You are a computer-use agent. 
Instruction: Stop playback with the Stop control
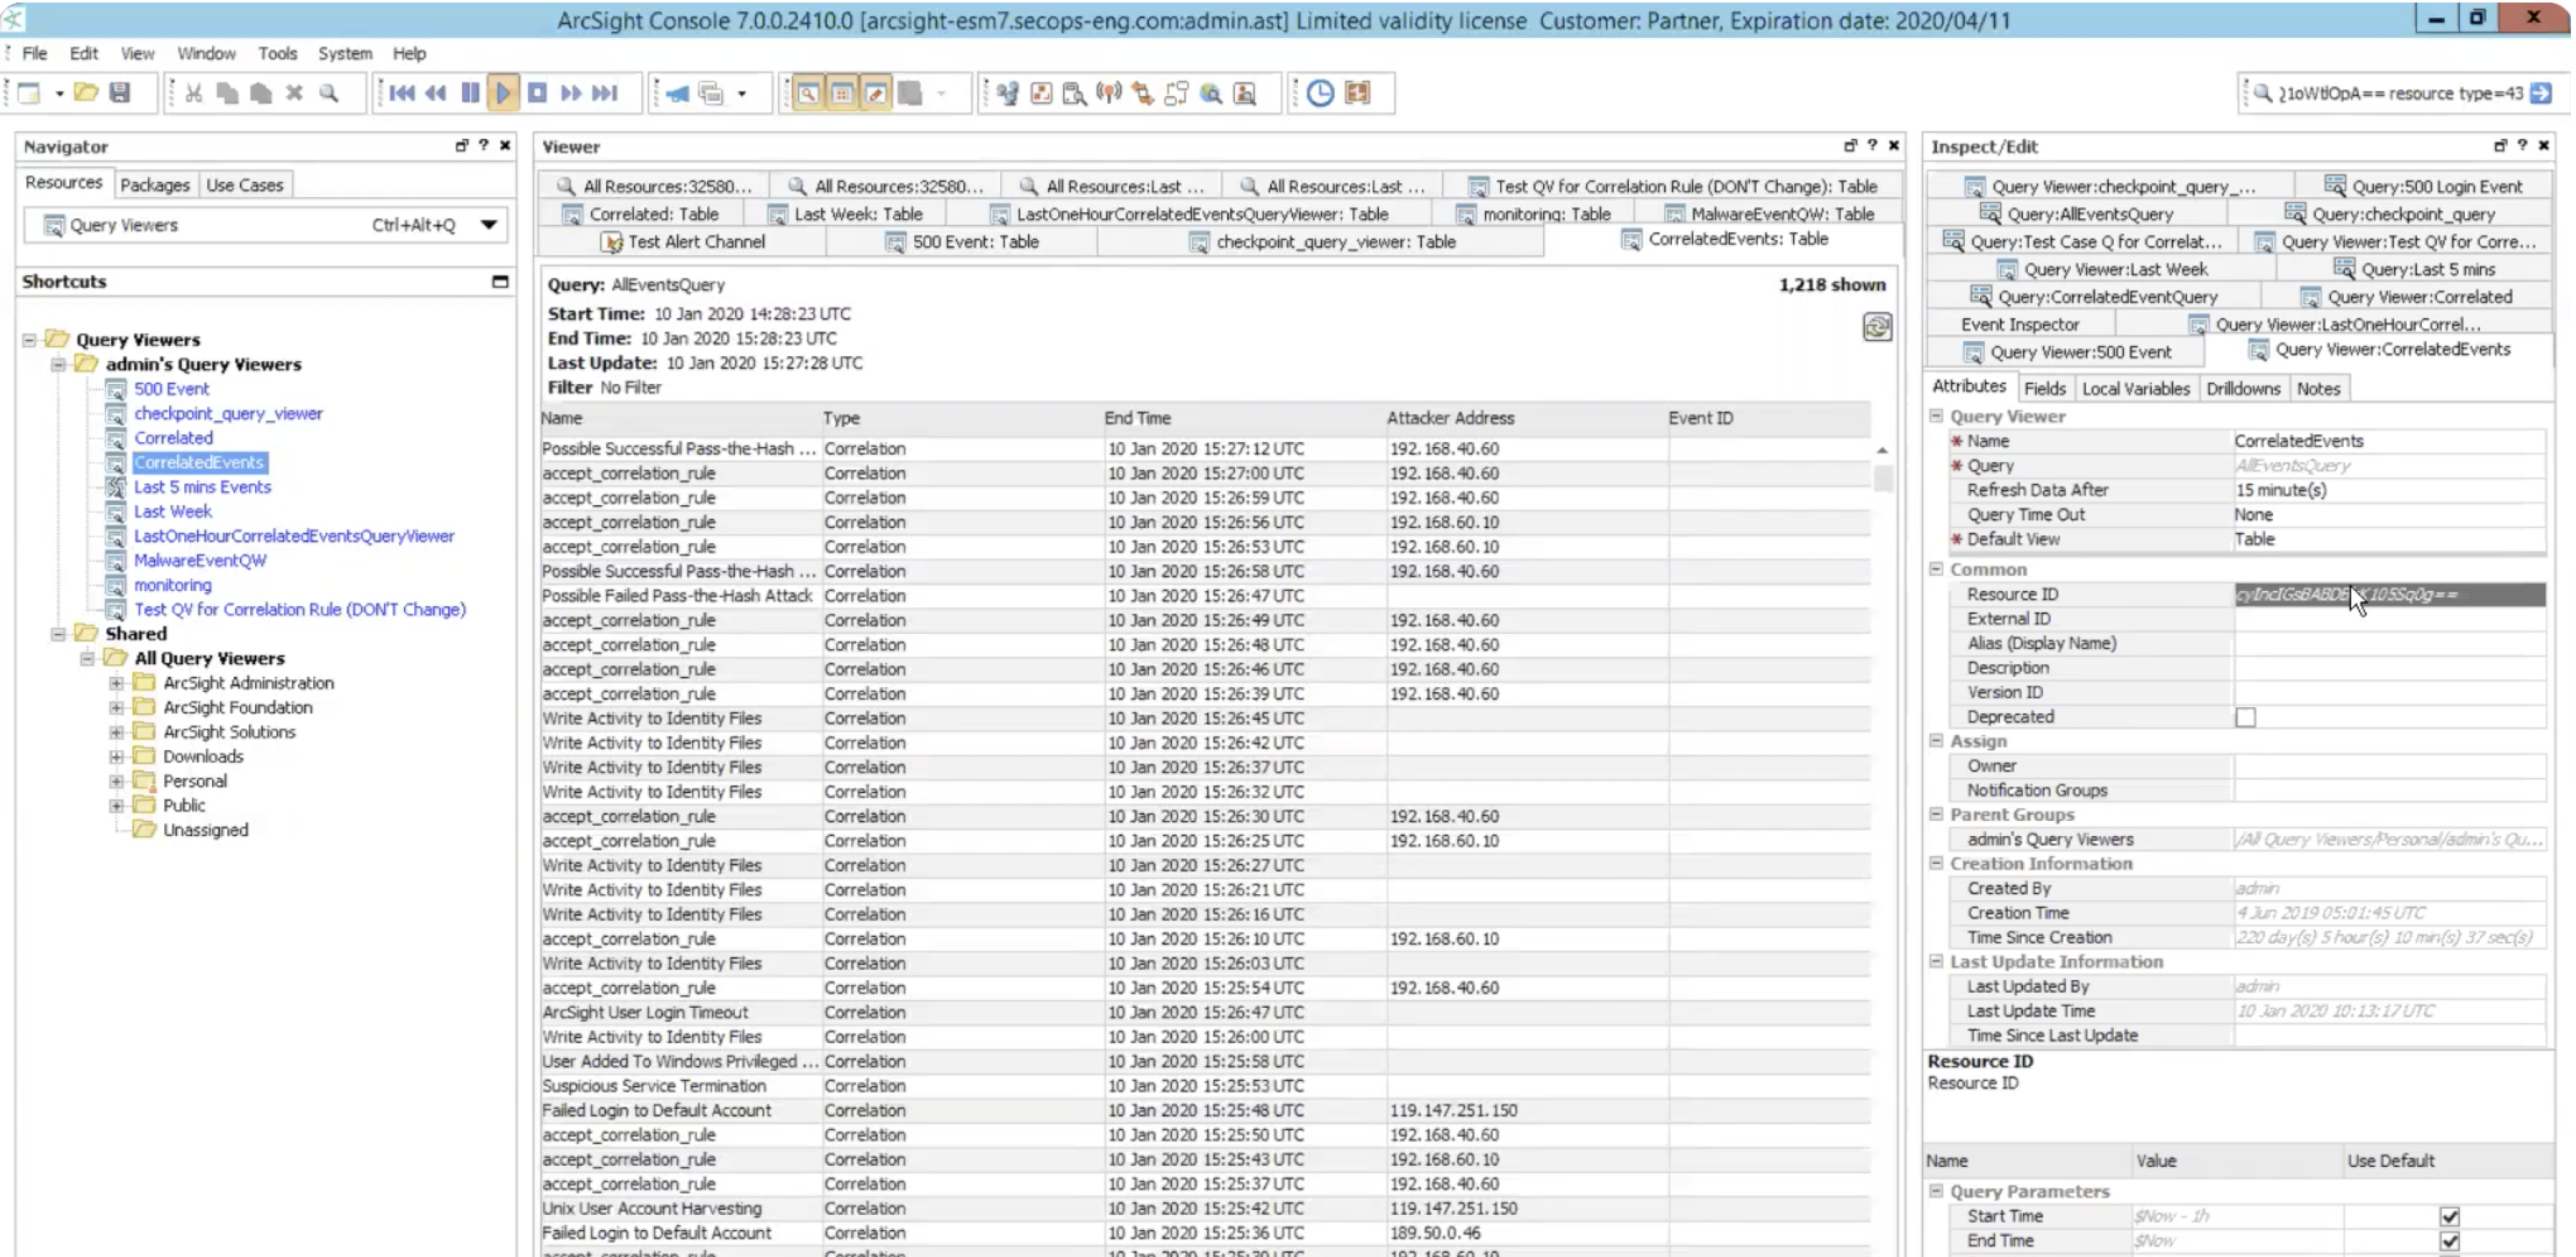click(537, 93)
